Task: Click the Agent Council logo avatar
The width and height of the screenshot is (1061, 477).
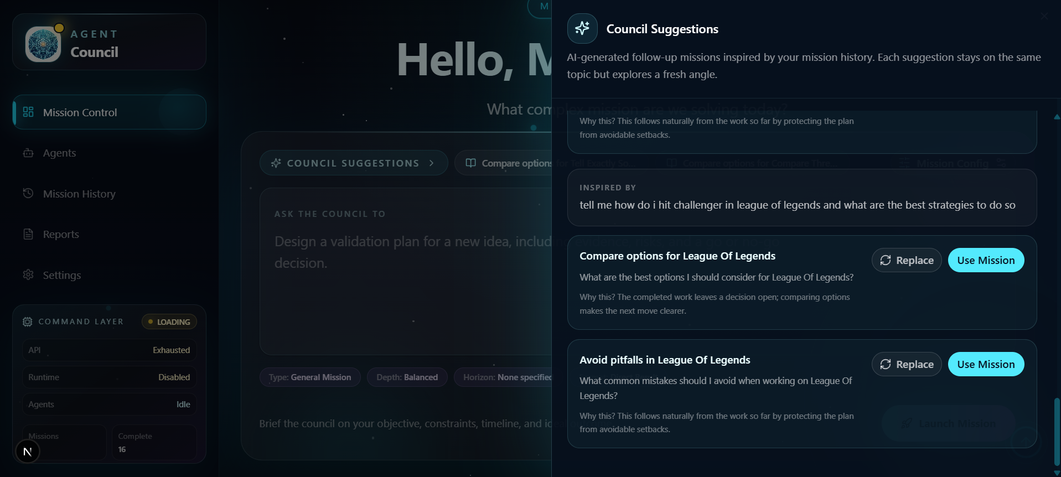Action: 43,44
